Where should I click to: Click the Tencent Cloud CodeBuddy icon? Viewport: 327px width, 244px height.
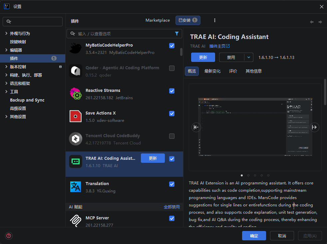[75, 139]
